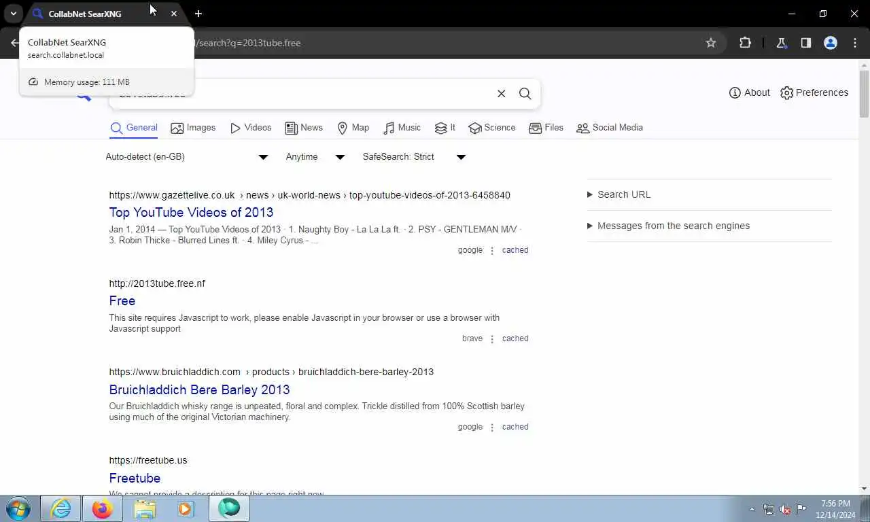
Task: Switch to the Images tab
Action: 193,128
